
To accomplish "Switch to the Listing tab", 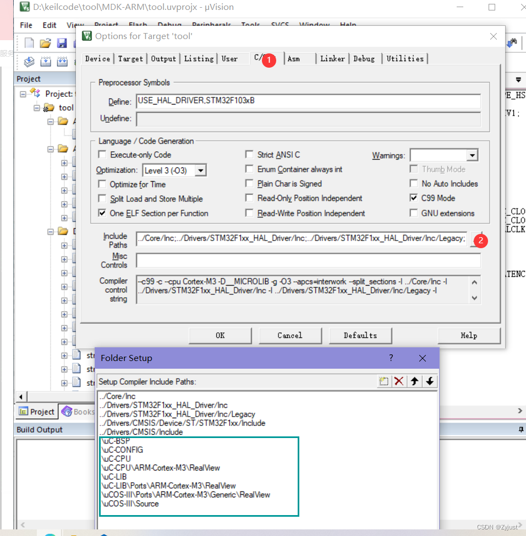I will 199,58.
